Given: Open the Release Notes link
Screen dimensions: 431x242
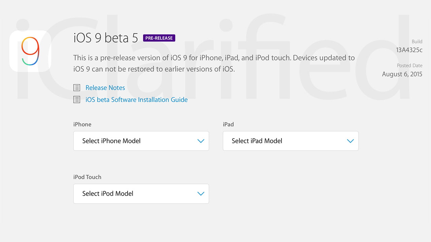Looking at the screenshot, I should click(x=105, y=88).
